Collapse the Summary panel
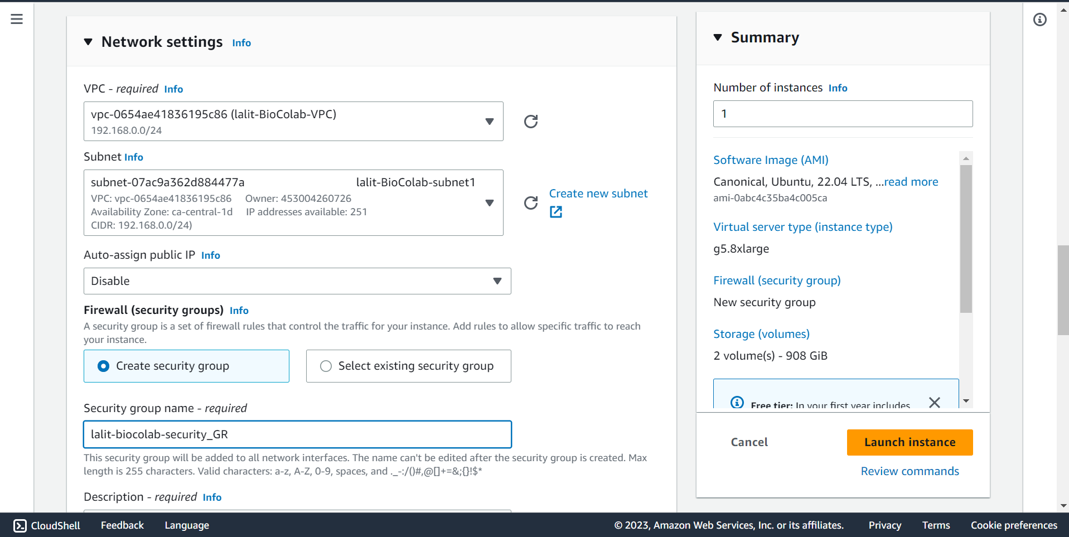1069x537 pixels. point(718,37)
